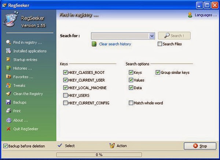Maximize the RegSeeker window
The width and height of the screenshot is (220, 160).
click(x=207, y=5)
